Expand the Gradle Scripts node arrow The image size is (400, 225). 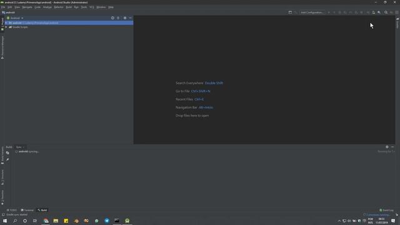[6, 27]
